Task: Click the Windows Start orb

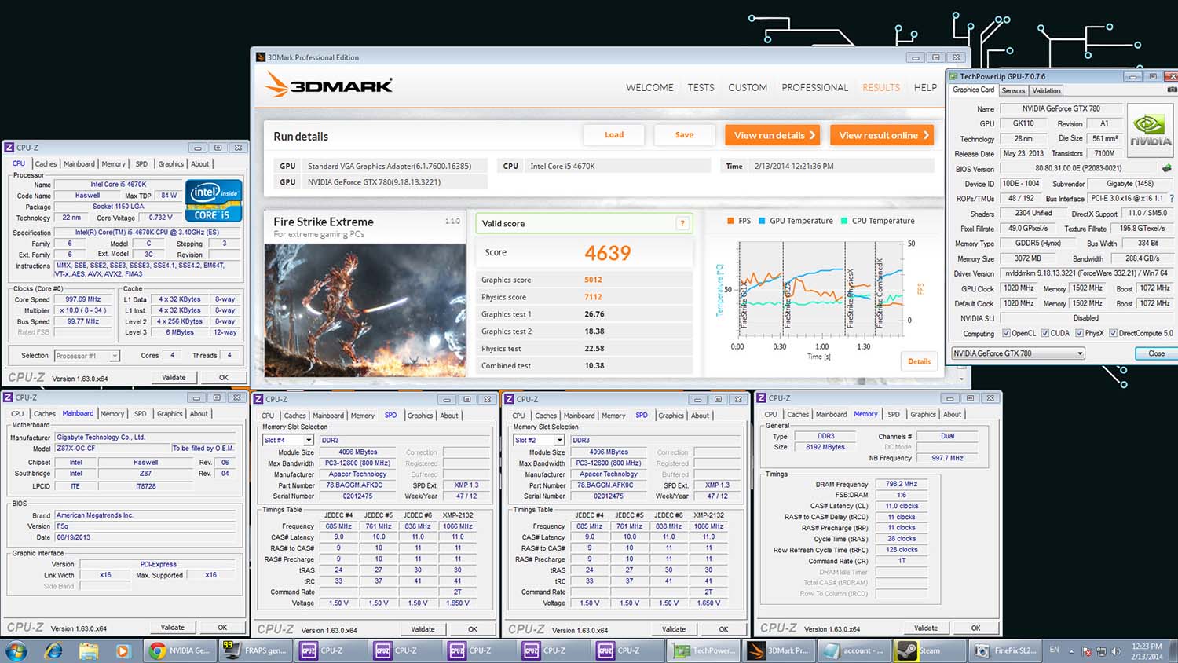Action: 16,650
